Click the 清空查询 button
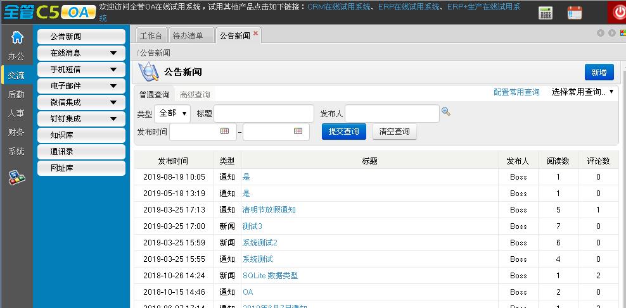 pos(395,132)
